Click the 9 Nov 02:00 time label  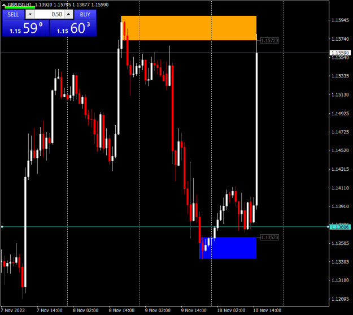coord(158,310)
